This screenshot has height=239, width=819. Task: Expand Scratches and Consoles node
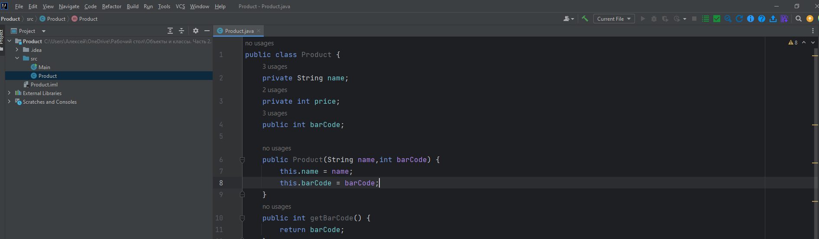[x=9, y=102]
